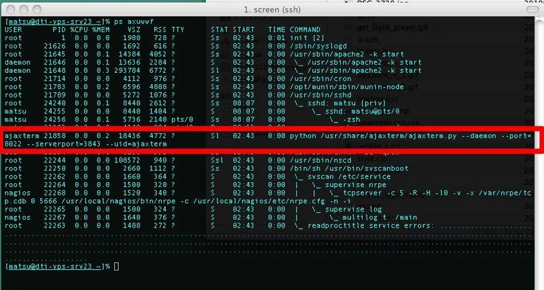Screen dimensions: 544x290
Task: Click the cursor block at the bottom prompt
Action: (x=117, y=266)
